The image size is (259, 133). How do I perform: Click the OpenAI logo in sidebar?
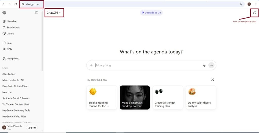point(4,13)
